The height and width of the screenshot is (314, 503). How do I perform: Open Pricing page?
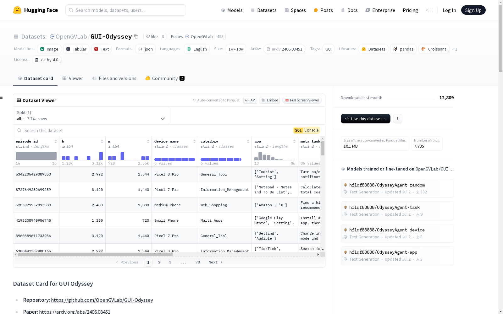tap(410, 10)
